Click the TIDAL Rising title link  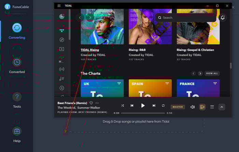click(90, 50)
